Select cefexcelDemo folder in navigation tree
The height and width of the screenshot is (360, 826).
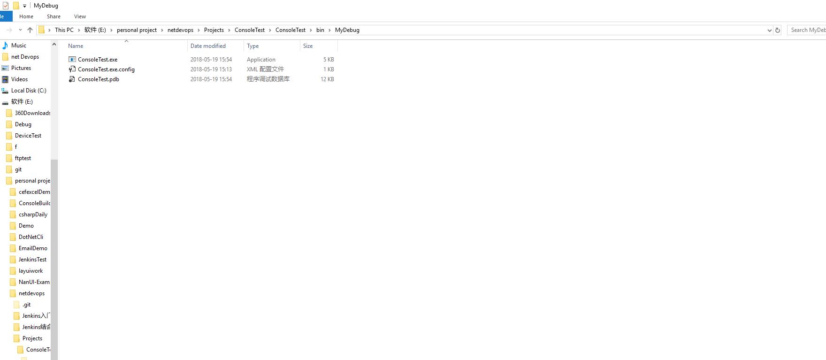coord(34,192)
